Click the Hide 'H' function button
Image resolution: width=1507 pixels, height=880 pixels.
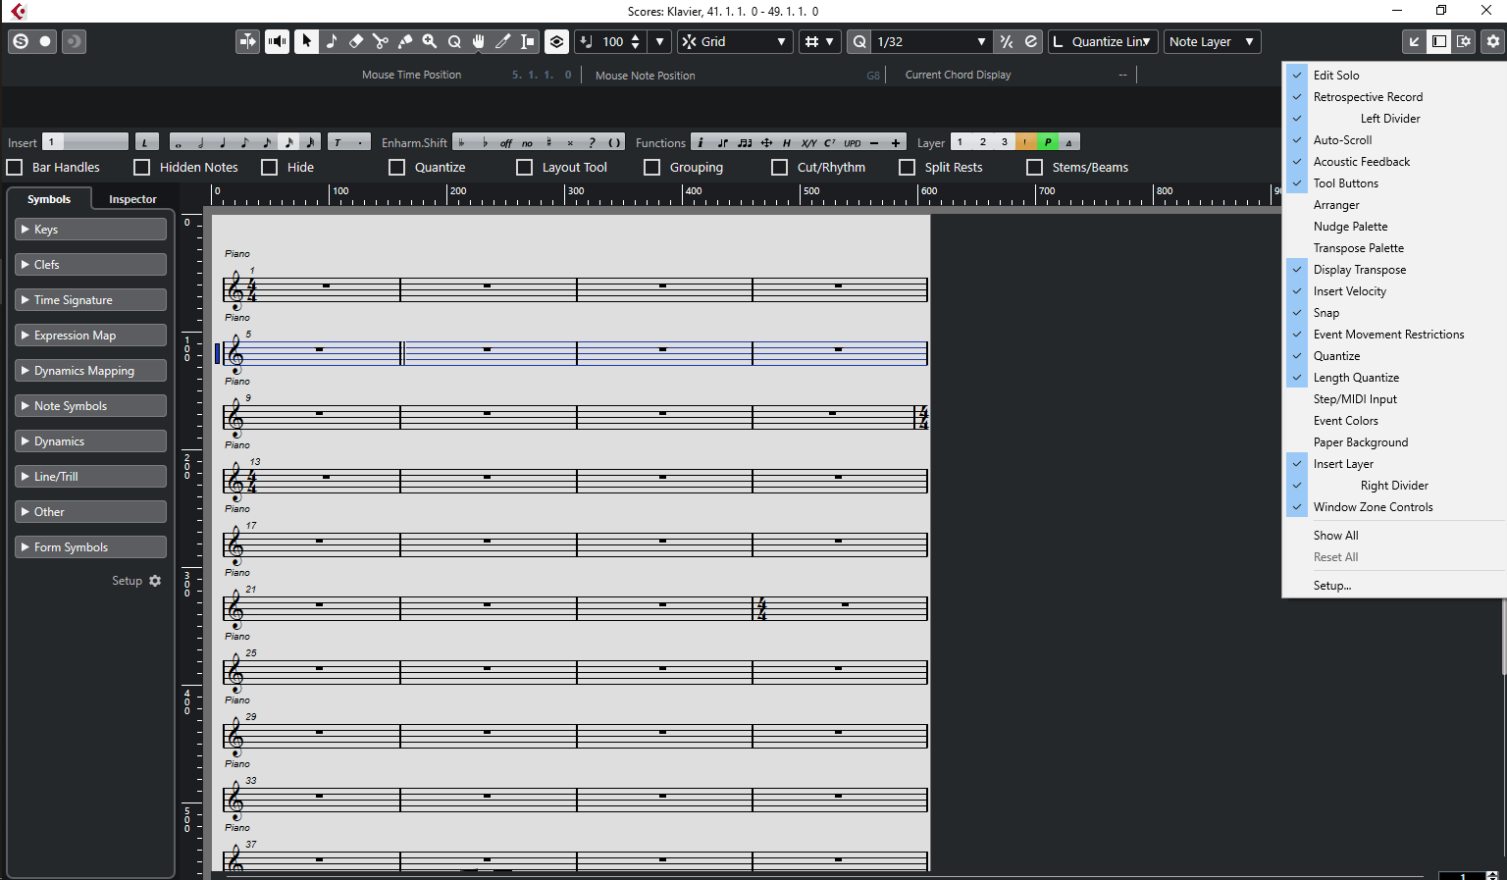pos(787,142)
